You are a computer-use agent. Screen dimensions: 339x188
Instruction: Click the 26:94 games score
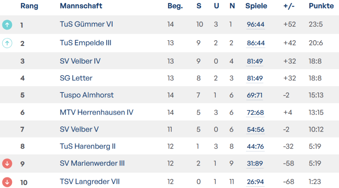coord(256,182)
